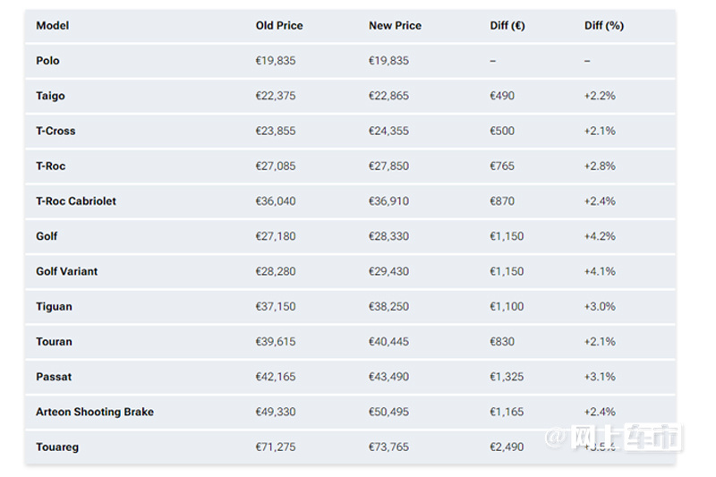Select the Taigo +2.2% percentage
716x477 pixels.
tap(600, 96)
